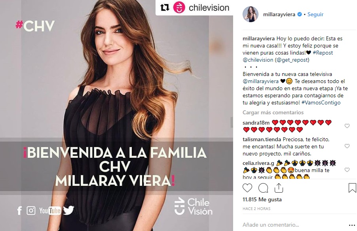Click the millarayviera username in header
357x231 pixels.
point(279,14)
